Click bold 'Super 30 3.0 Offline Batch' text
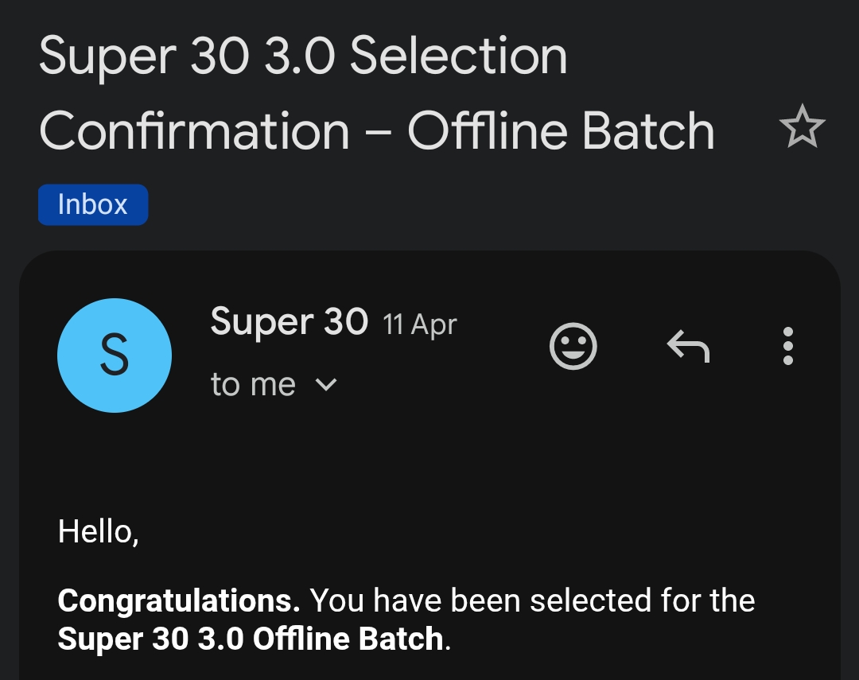This screenshot has height=680, width=859. [251, 639]
